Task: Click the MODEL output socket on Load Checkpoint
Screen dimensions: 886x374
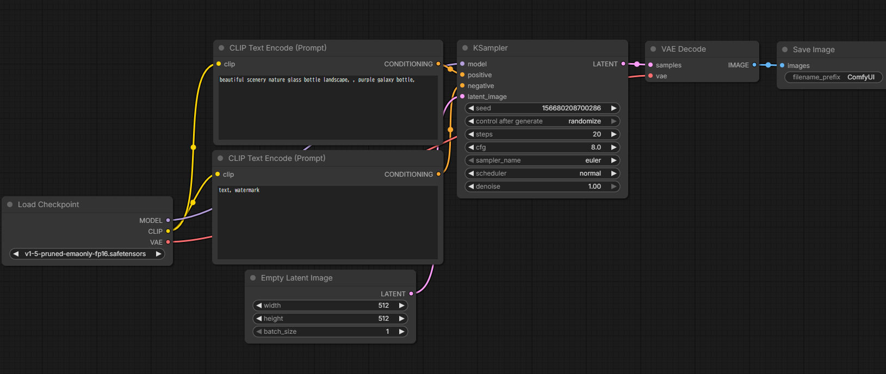Action: 168,220
